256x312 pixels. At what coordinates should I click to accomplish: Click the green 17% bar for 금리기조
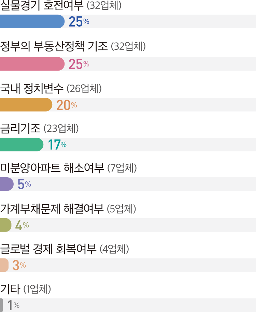click(22, 145)
